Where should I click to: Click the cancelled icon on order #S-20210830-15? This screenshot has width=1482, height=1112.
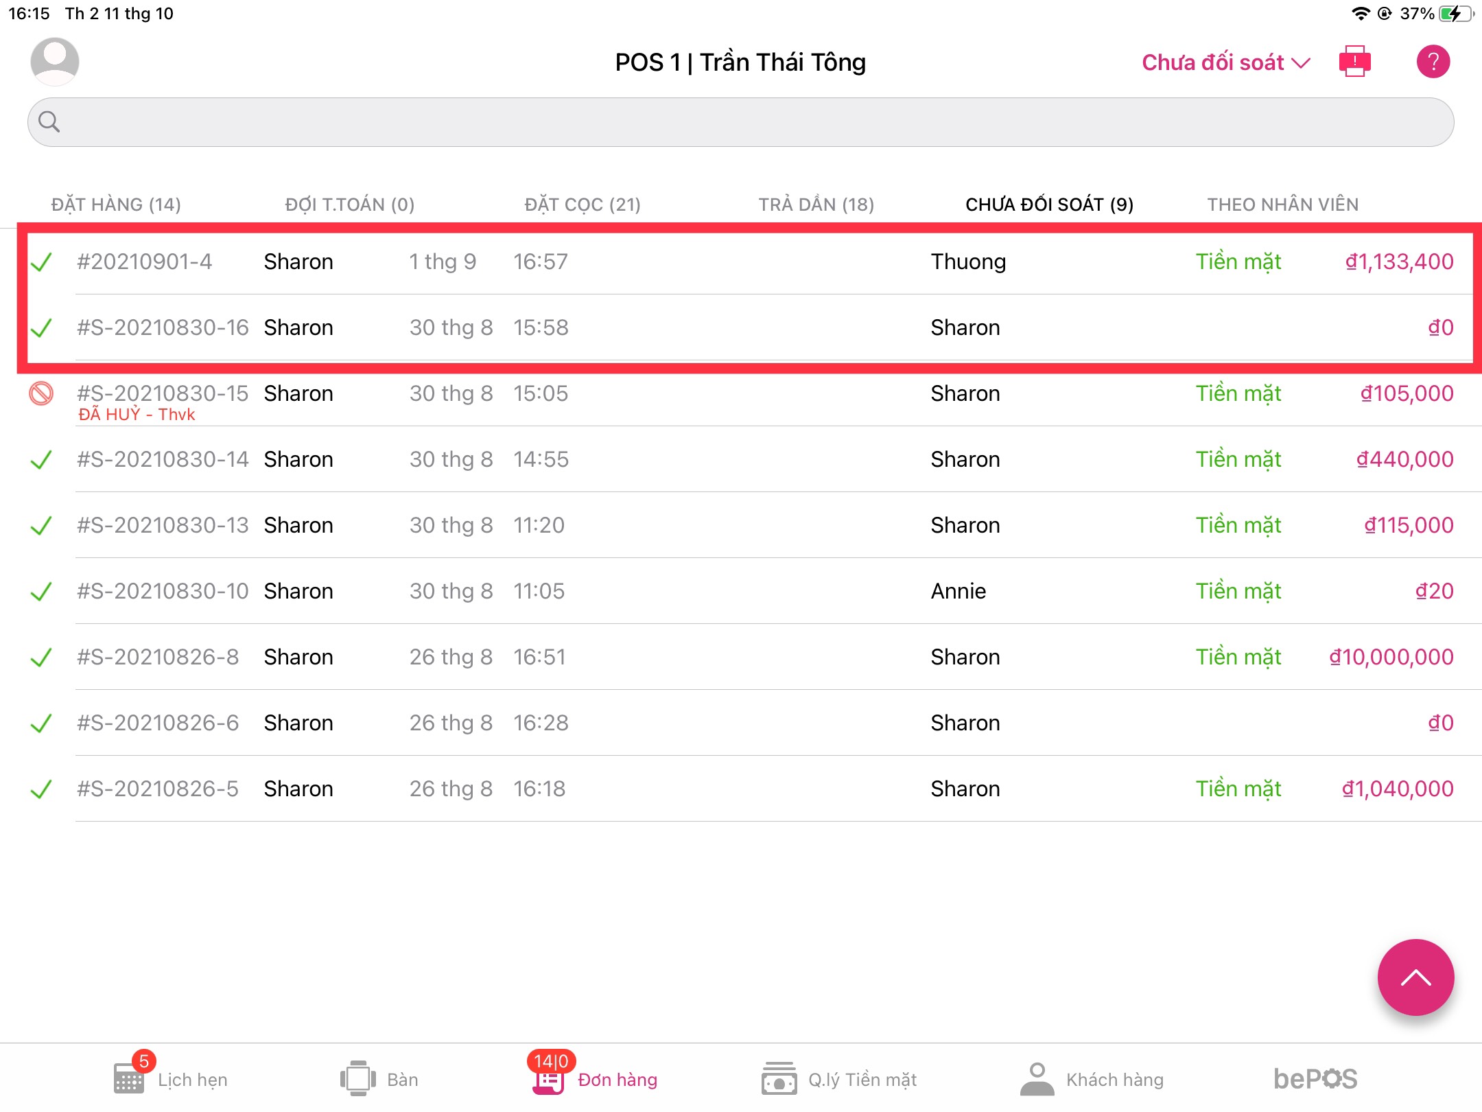(41, 394)
